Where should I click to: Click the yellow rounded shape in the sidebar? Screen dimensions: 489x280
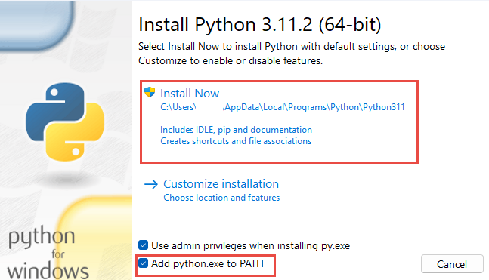95,238
